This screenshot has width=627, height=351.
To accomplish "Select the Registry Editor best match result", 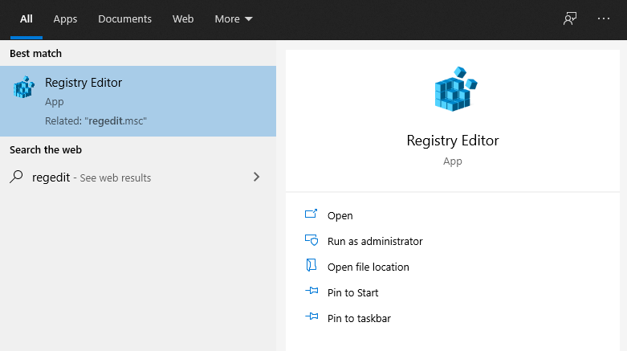I will (x=138, y=101).
